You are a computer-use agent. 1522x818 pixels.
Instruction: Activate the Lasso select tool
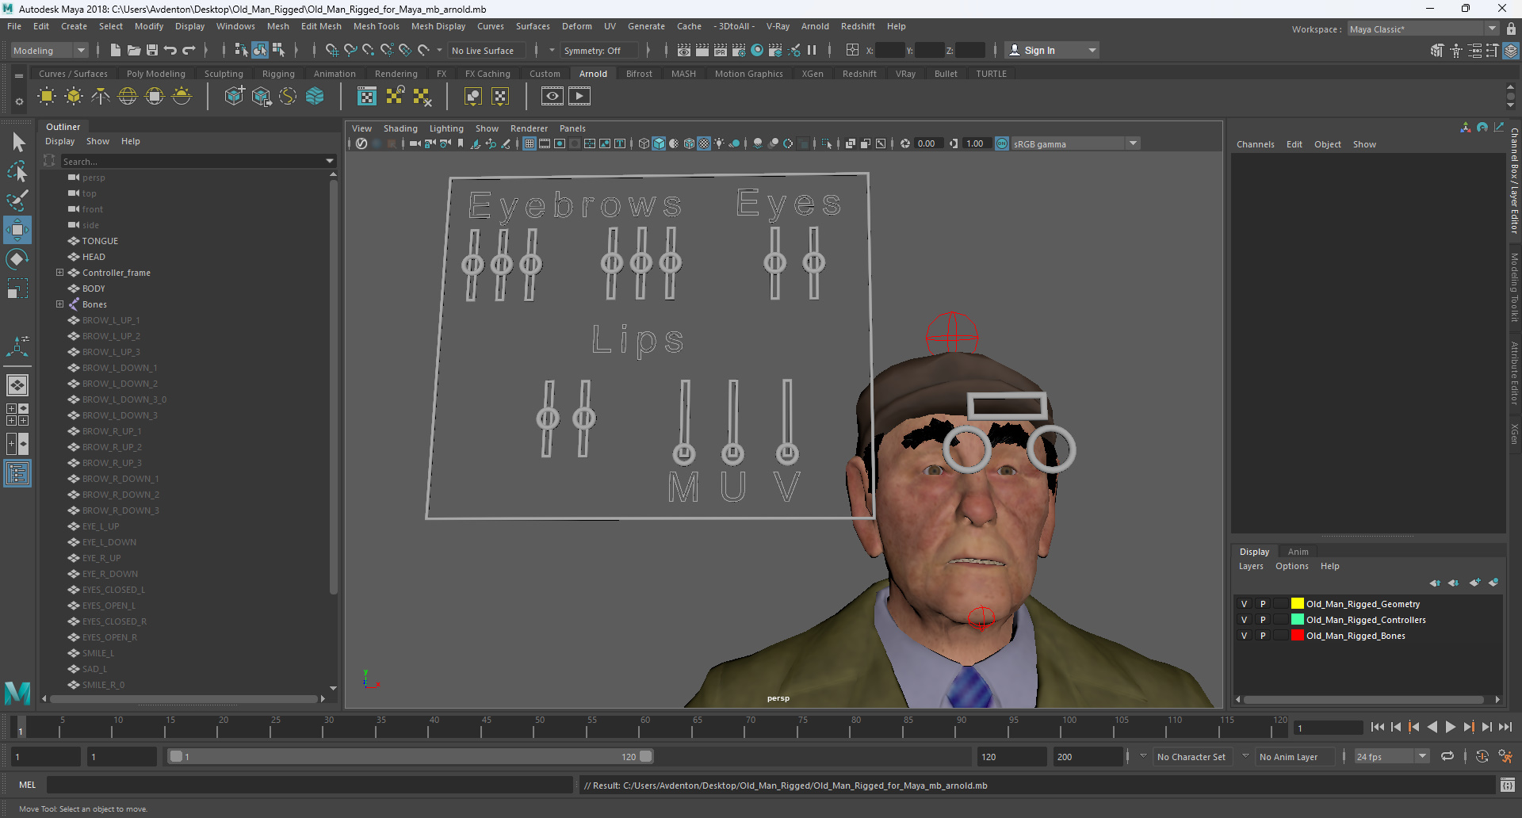point(17,171)
